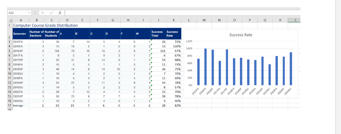This screenshot has height=134, width=341.
Task: Click the Select All corner triangle
Action: pyautogui.click(x=10, y=20)
